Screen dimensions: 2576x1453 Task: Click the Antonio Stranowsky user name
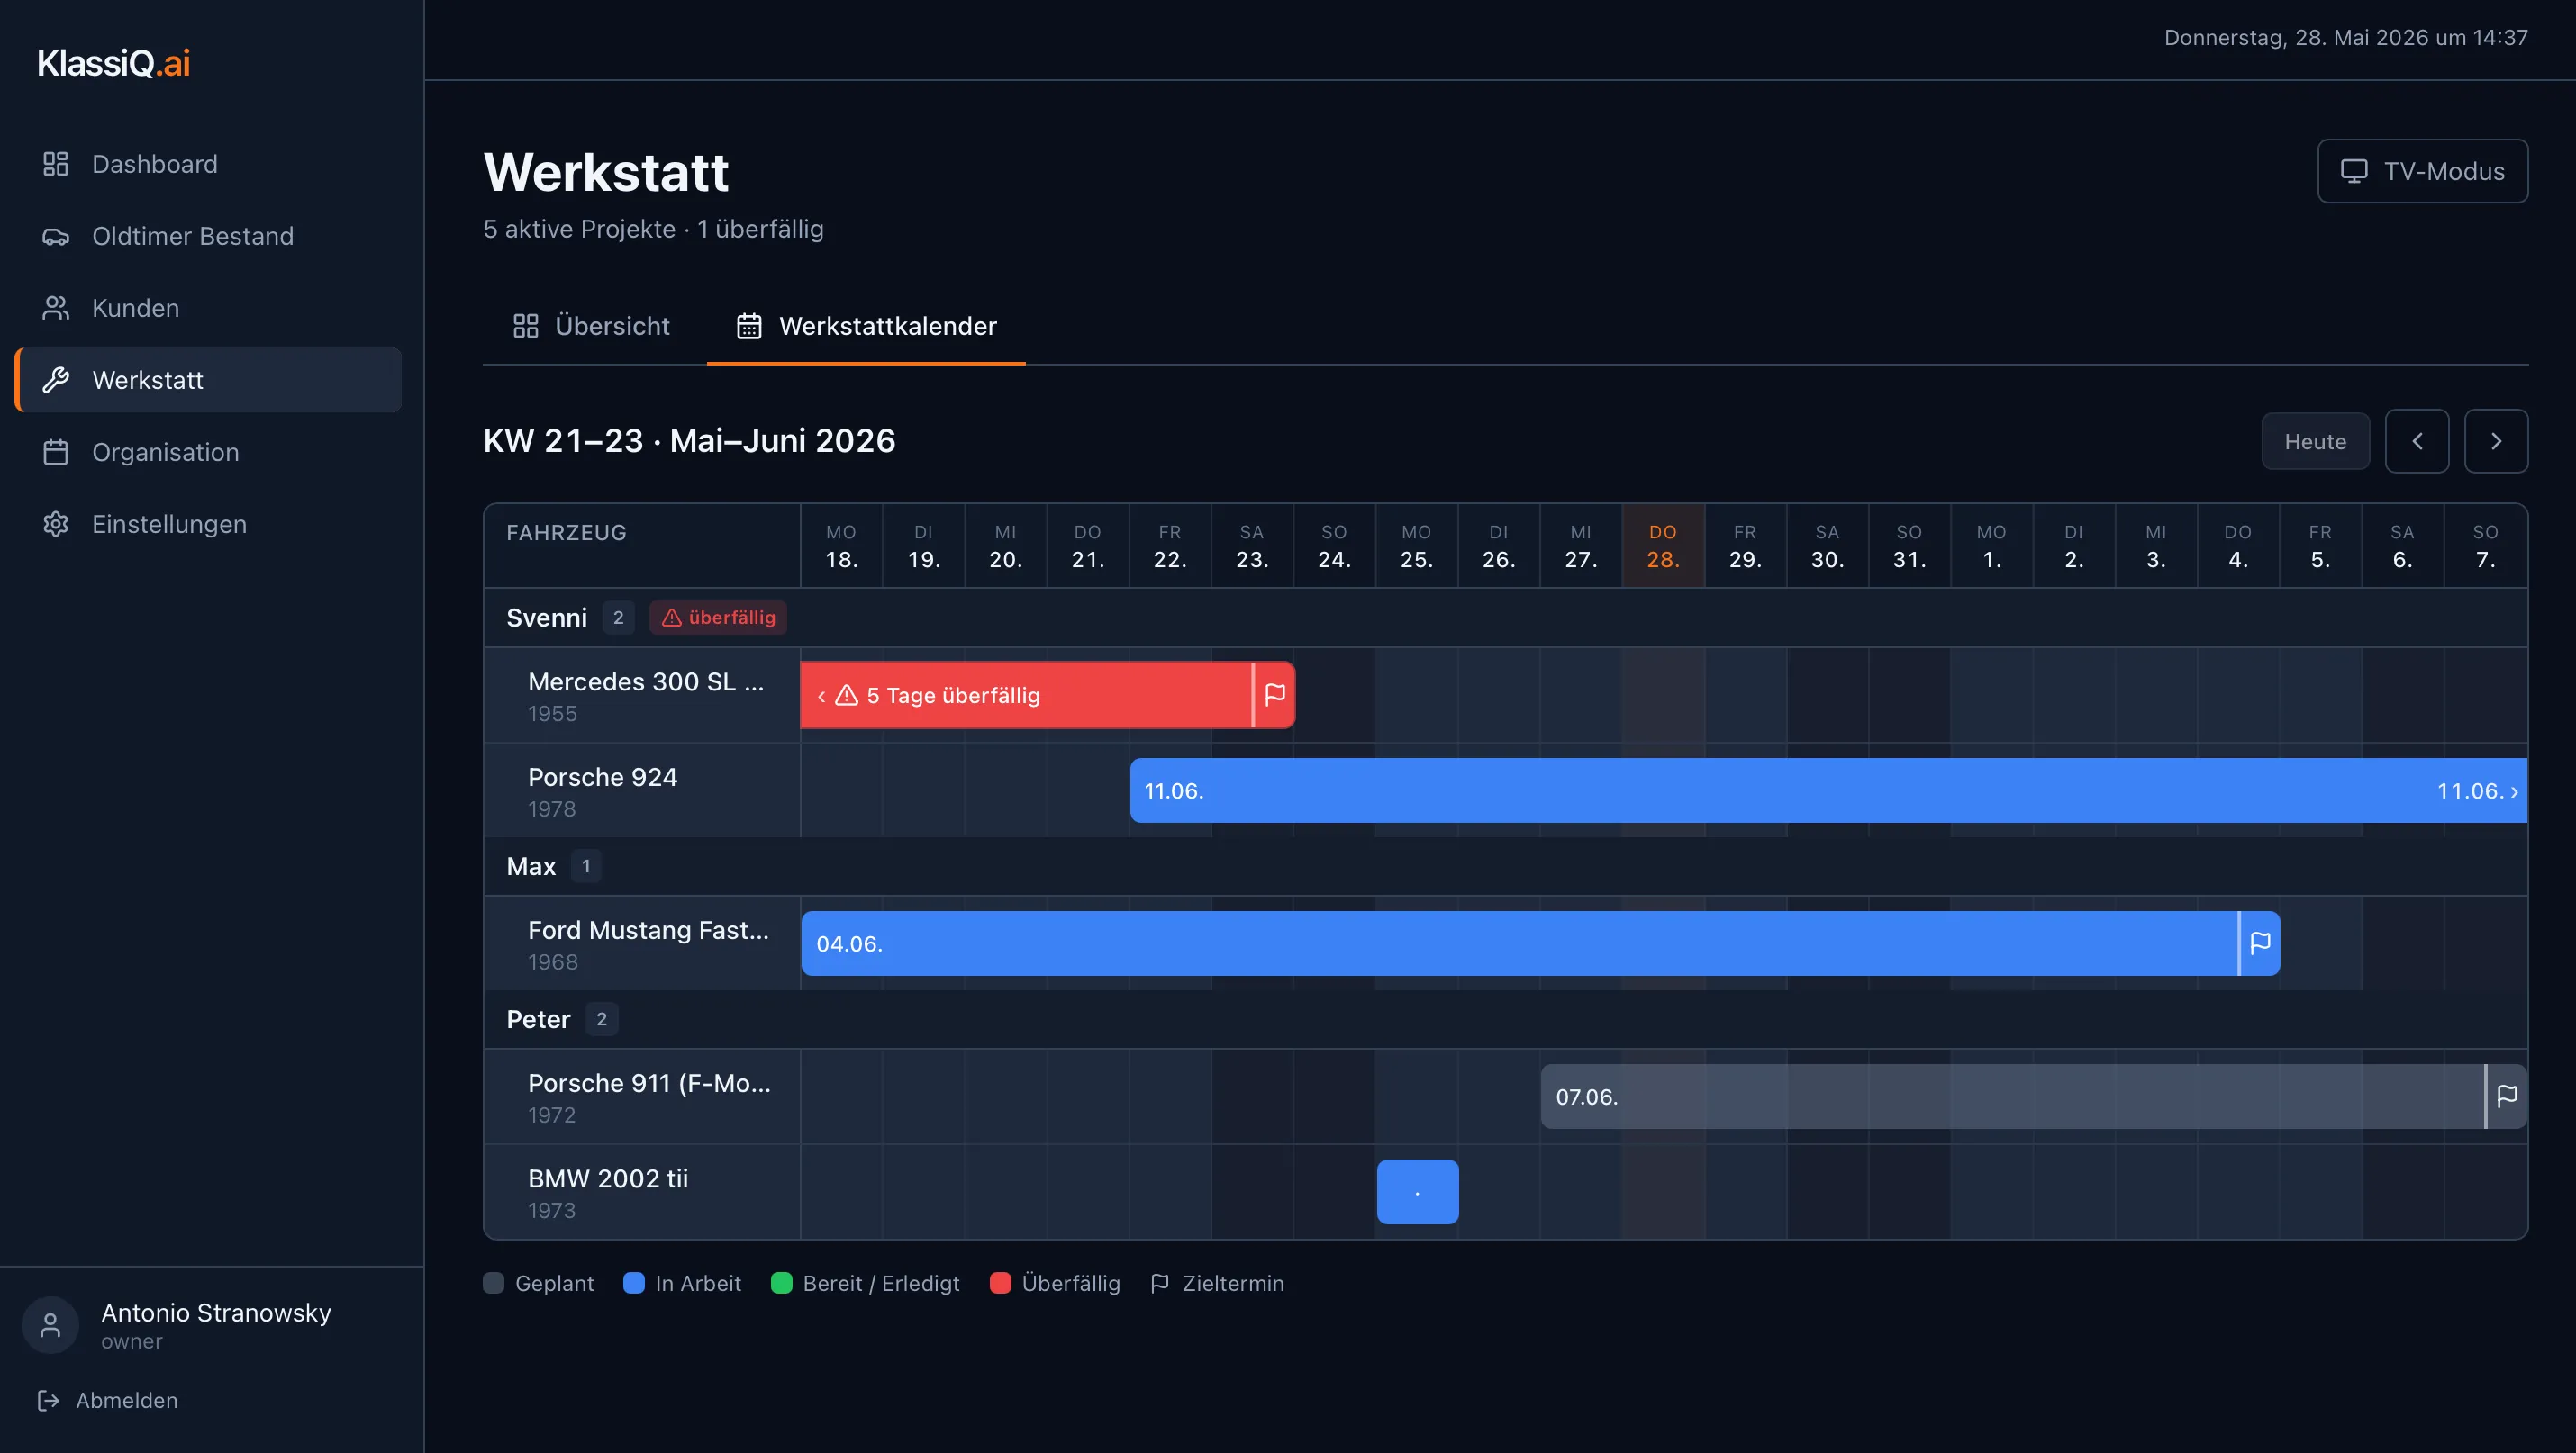click(216, 1312)
